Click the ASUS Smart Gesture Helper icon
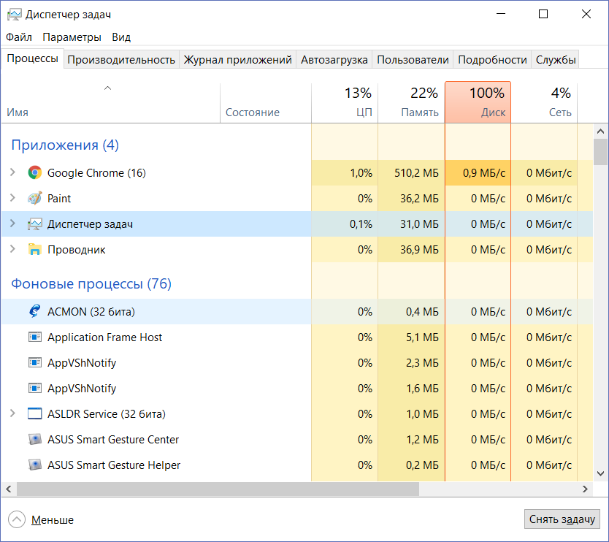 point(34,465)
